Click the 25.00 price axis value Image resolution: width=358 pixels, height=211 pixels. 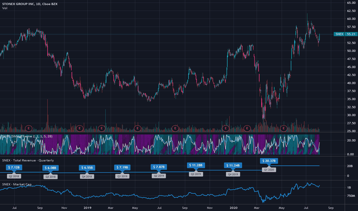point(351,131)
